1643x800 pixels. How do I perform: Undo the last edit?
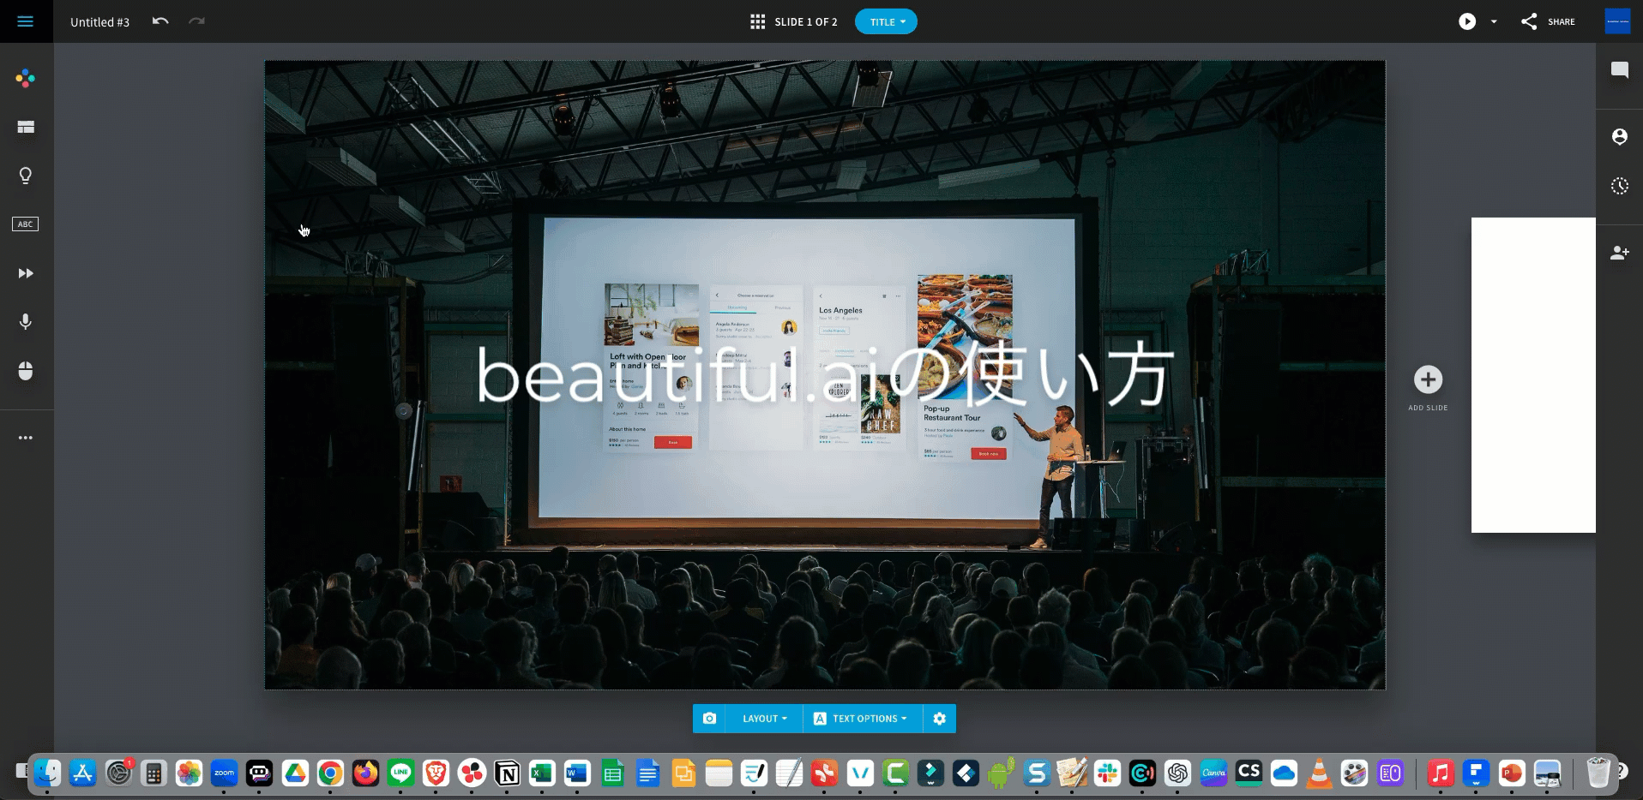point(160,21)
